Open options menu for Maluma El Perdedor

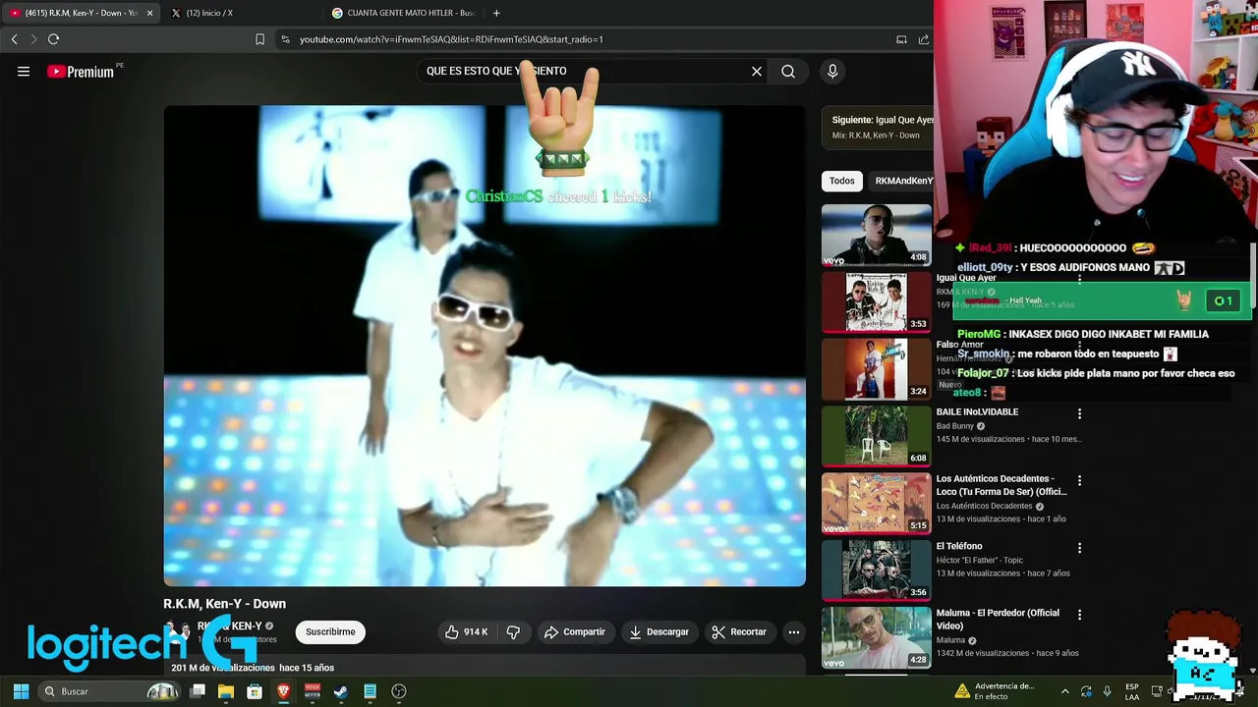coord(1079,615)
